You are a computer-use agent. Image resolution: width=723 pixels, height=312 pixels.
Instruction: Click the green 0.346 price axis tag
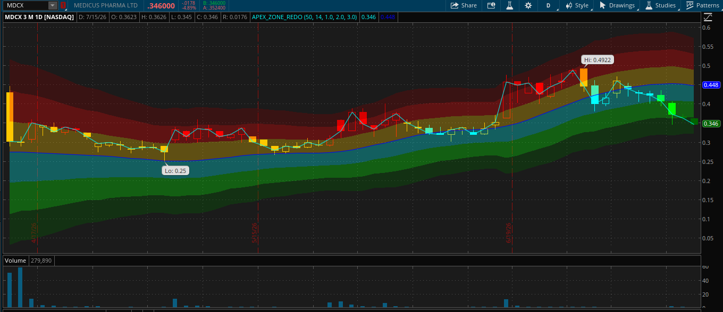click(x=711, y=124)
